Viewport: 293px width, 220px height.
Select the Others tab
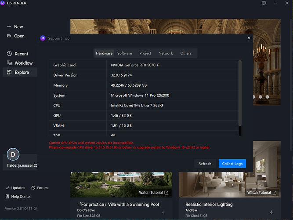(186, 53)
